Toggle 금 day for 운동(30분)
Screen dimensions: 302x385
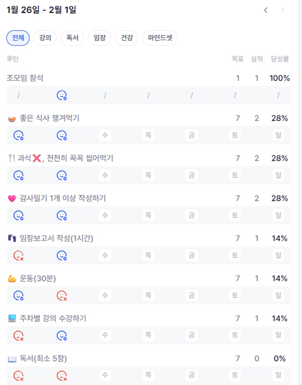click(191, 295)
